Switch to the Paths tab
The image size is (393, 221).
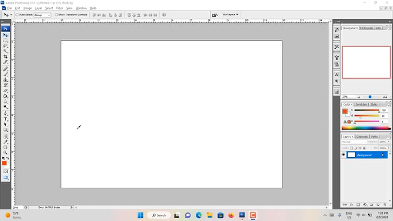374,136
